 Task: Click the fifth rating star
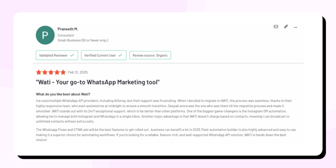point(63,72)
